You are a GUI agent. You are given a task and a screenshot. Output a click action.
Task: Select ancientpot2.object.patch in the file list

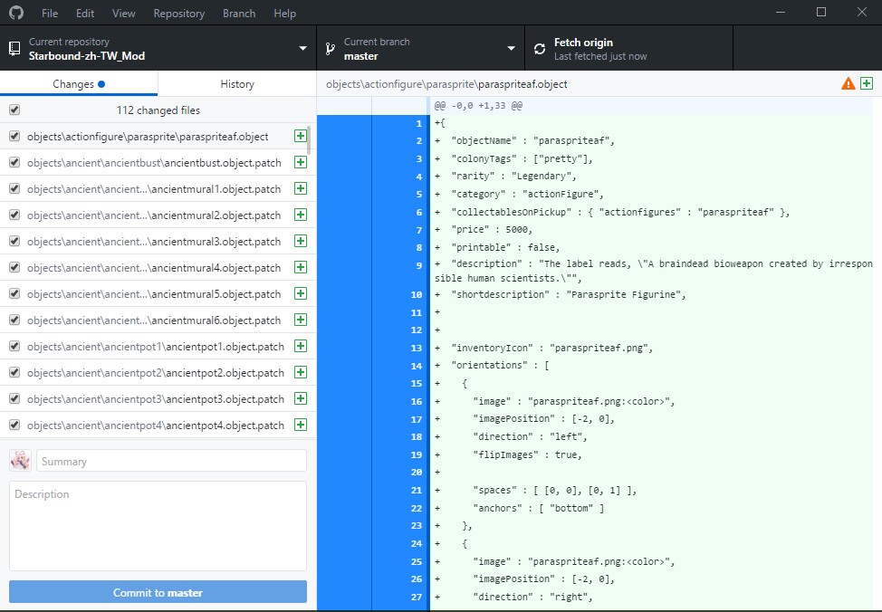coord(158,372)
